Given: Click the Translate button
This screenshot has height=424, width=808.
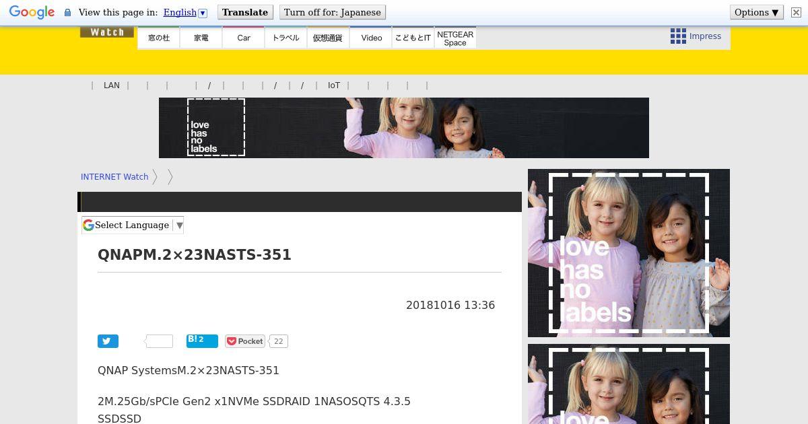Looking at the screenshot, I should tap(245, 12).
